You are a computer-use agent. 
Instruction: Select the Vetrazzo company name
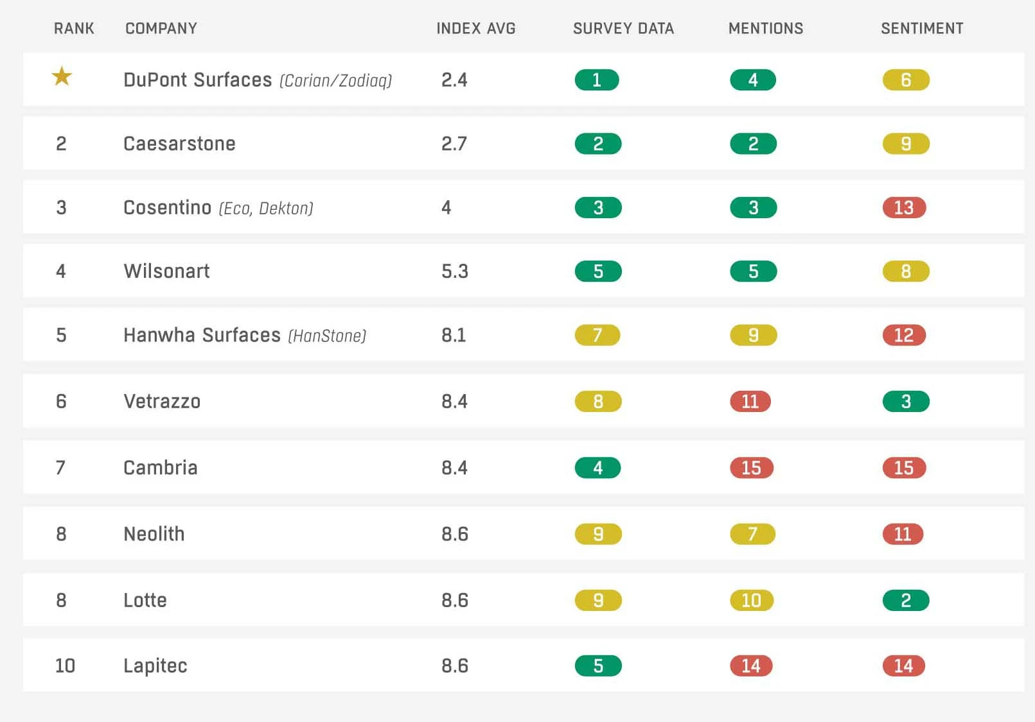click(162, 401)
